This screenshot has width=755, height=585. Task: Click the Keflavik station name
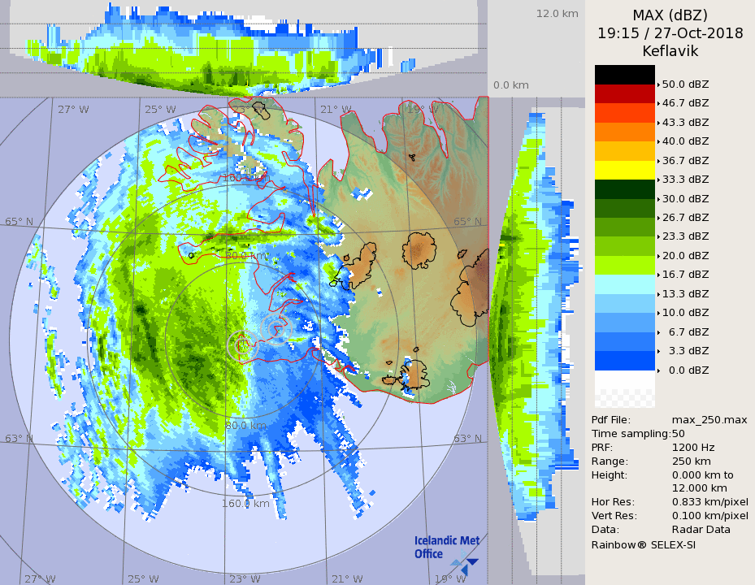(670, 51)
